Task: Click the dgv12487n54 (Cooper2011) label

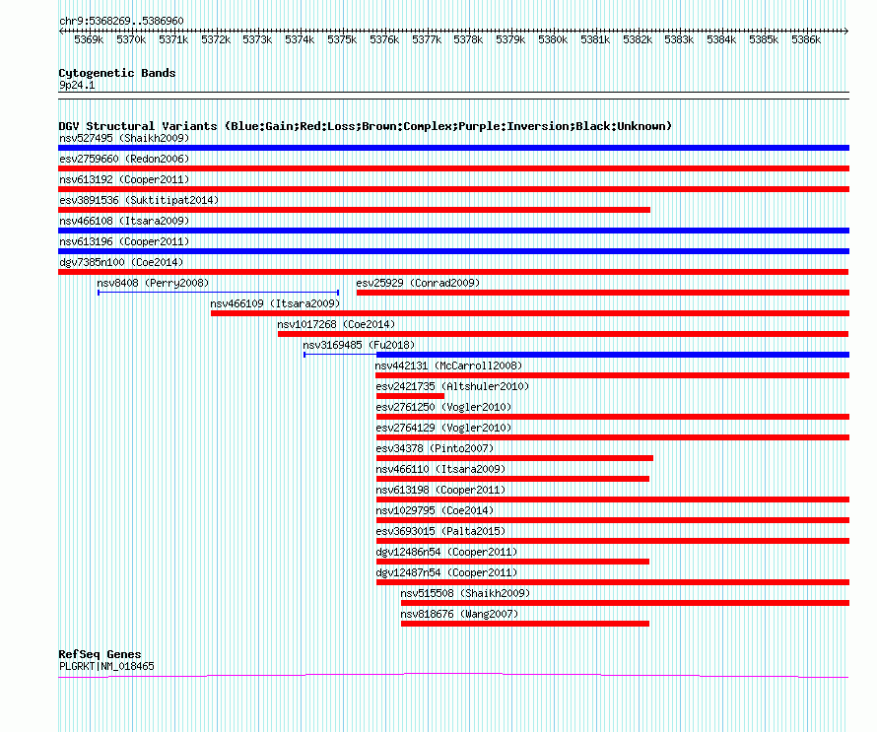Action: pos(447,572)
